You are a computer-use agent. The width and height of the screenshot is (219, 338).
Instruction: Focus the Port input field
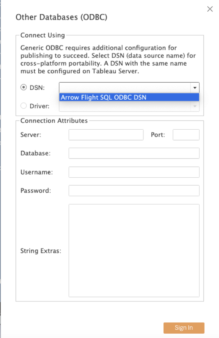[186, 135]
